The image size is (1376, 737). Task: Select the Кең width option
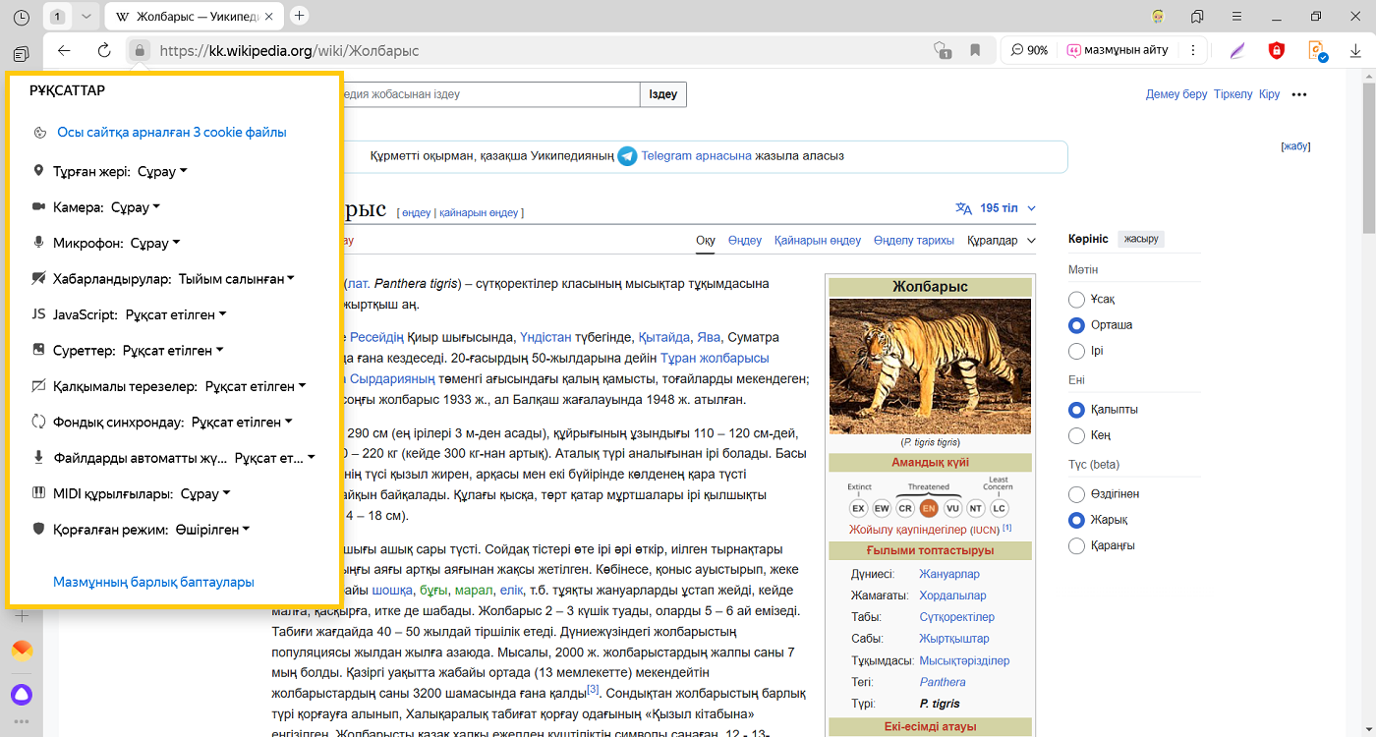tap(1077, 434)
